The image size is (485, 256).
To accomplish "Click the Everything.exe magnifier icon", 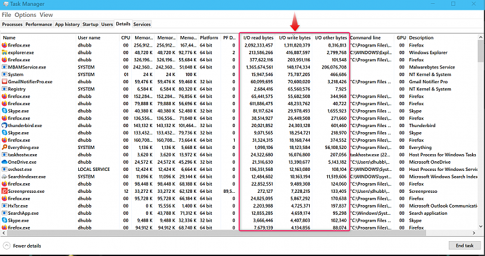I will [5, 148].
